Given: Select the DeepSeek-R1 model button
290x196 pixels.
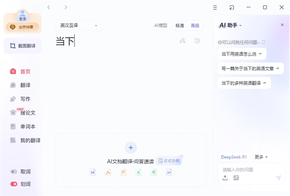Looking at the screenshot, I should pos(234,157).
